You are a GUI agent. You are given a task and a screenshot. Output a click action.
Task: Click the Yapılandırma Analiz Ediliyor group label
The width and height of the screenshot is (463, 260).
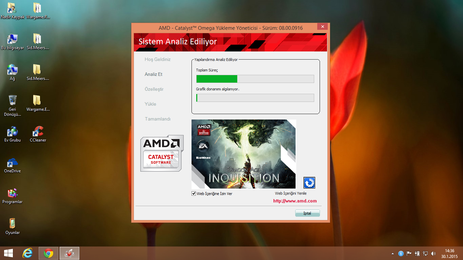pos(216,59)
